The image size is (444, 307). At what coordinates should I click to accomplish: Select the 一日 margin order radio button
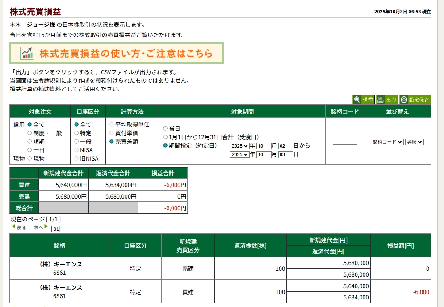(x=30, y=150)
